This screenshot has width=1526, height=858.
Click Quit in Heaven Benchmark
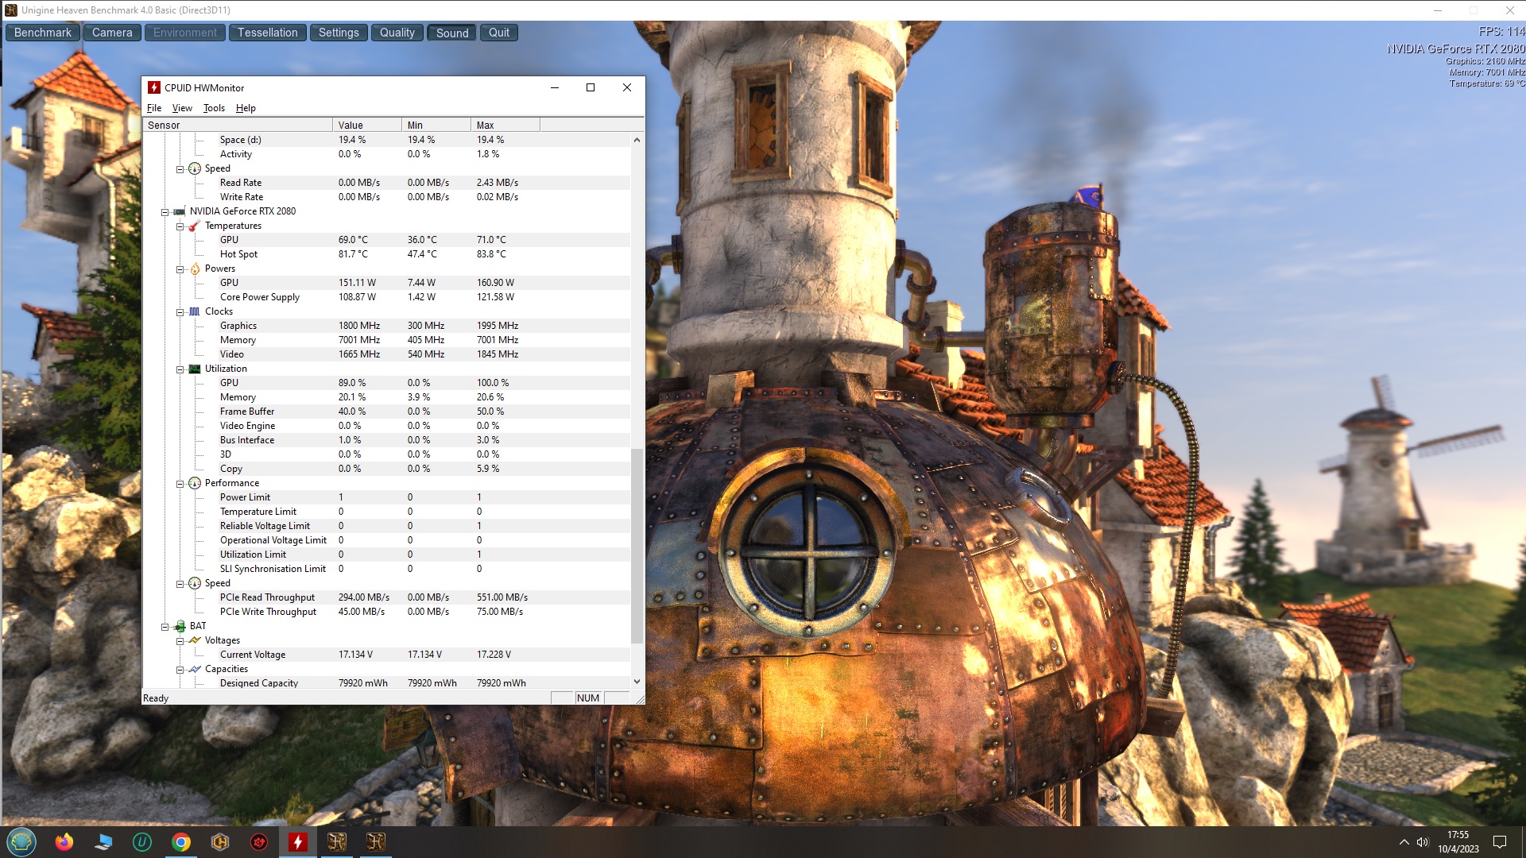click(x=499, y=33)
